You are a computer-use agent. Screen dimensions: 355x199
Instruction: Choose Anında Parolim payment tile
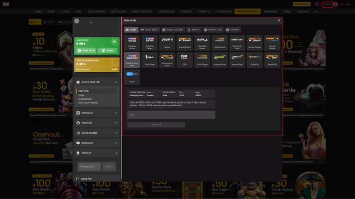coord(272,43)
